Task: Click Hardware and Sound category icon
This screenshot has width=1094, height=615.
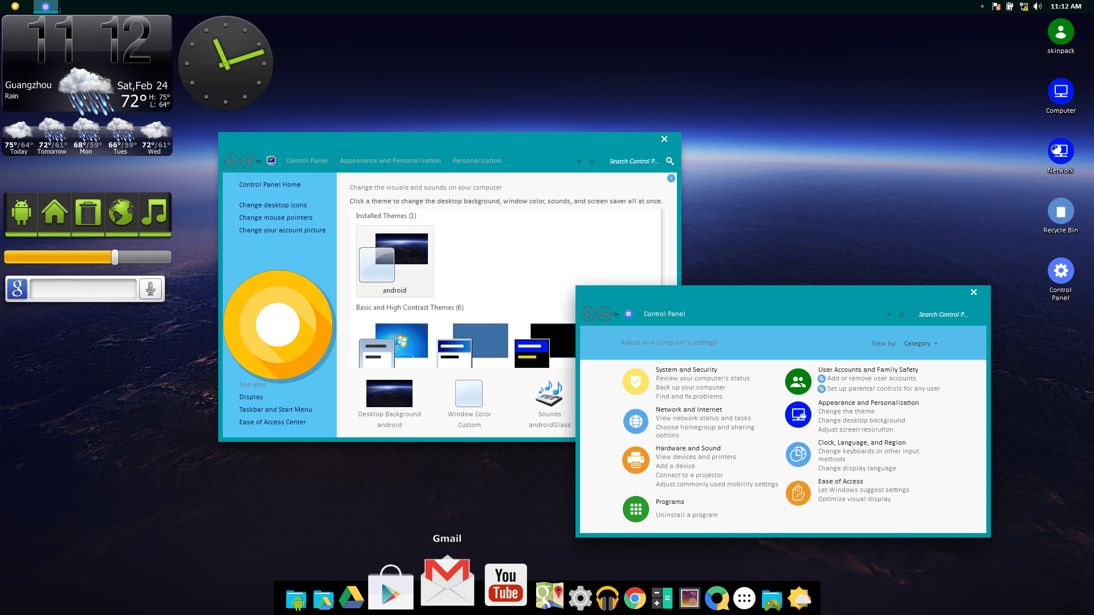Action: coord(635,460)
